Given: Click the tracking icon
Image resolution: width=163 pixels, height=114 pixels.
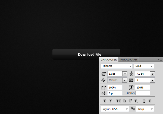Looking at the screenshot, I should pyautogui.click(x=131, y=80).
